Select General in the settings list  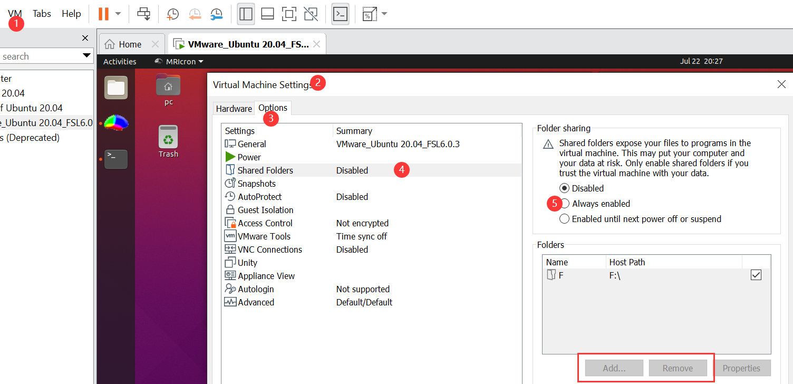click(x=372, y=144)
